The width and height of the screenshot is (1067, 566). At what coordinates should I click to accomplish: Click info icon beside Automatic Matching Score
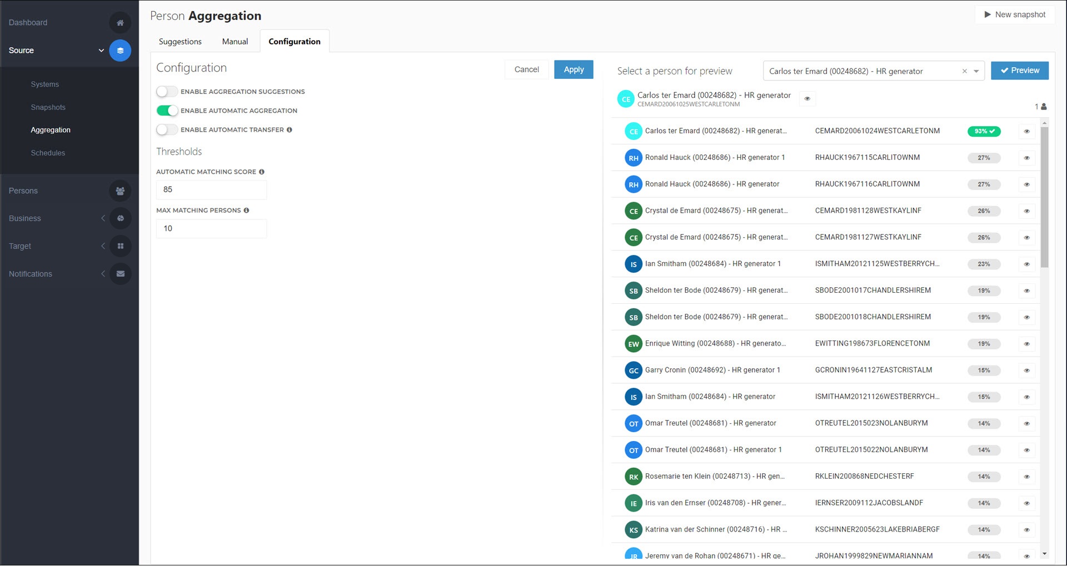[261, 172]
